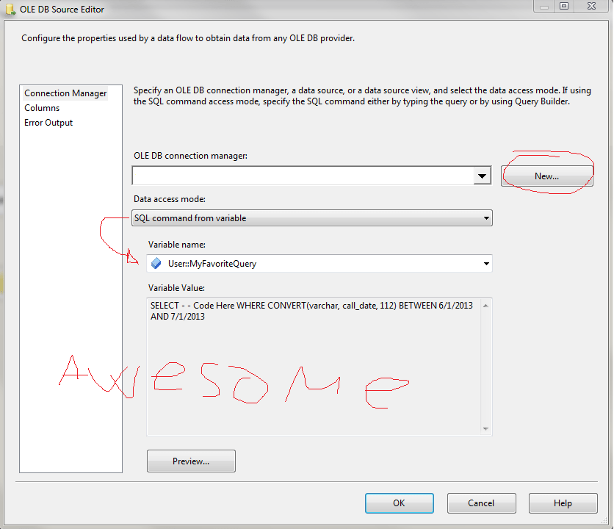Viewport: 614px width, 529px height.
Task: Click the OLE DB Source Editor title bar icon
Action: coord(9,8)
